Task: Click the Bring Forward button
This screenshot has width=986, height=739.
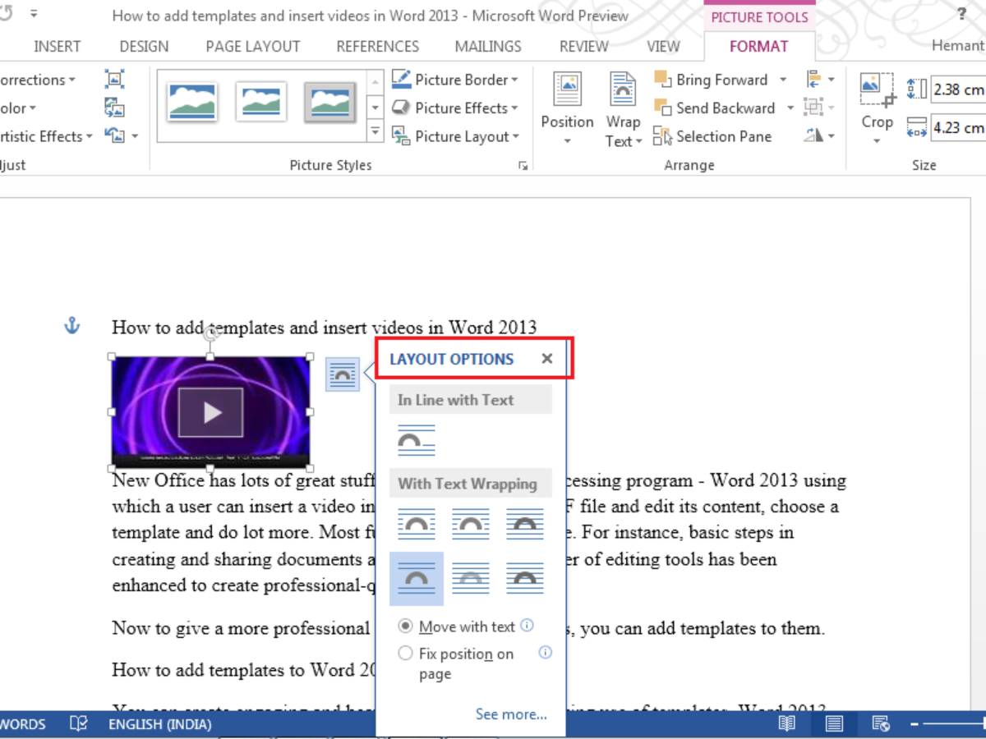Action: 711,80
